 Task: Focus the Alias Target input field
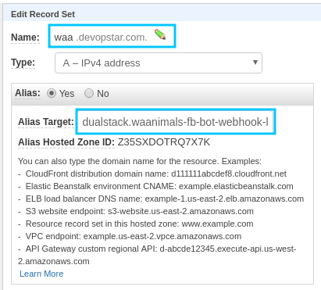(176, 122)
